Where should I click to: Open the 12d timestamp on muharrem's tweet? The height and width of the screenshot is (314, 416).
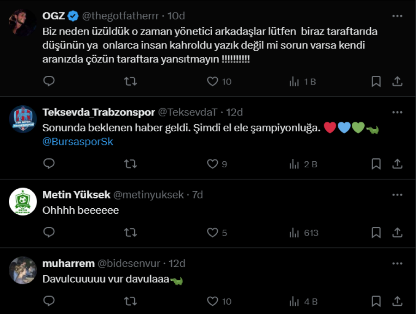(x=176, y=264)
